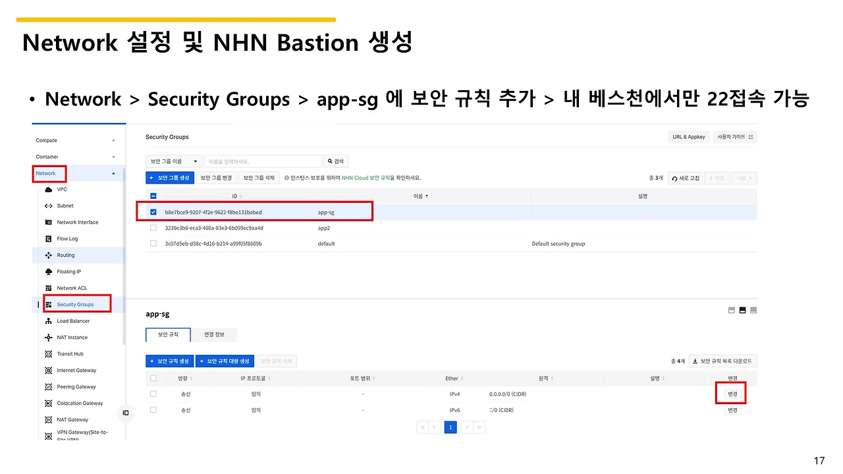
Task: Click the 보안 규칙 생성 button
Action: pos(169,361)
